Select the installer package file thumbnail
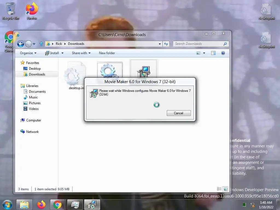 point(144,69)
